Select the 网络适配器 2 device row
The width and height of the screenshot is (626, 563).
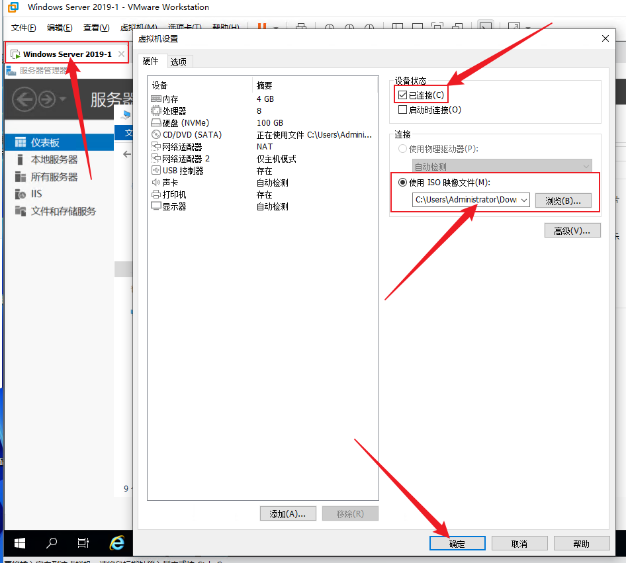point(262,159)
